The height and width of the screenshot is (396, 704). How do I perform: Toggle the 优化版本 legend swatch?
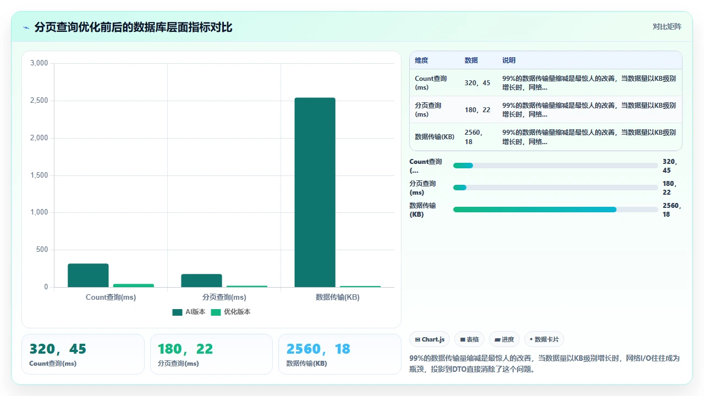click(216, 312)
